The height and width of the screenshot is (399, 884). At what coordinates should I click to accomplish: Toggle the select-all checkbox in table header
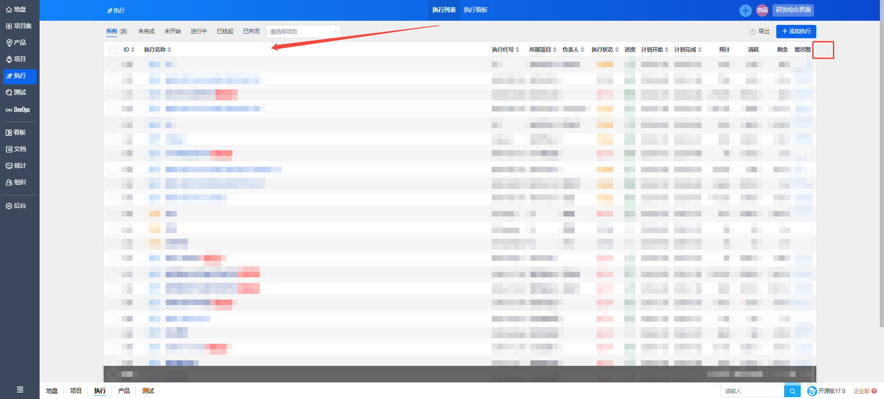coord(113,50)
